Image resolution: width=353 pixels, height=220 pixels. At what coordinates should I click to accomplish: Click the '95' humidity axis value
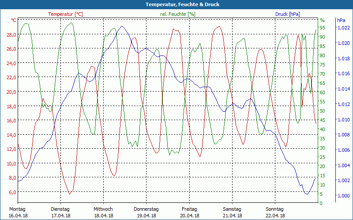coord(323,28)
